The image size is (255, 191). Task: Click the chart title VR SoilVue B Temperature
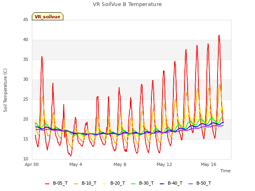[x=127, y=4]
